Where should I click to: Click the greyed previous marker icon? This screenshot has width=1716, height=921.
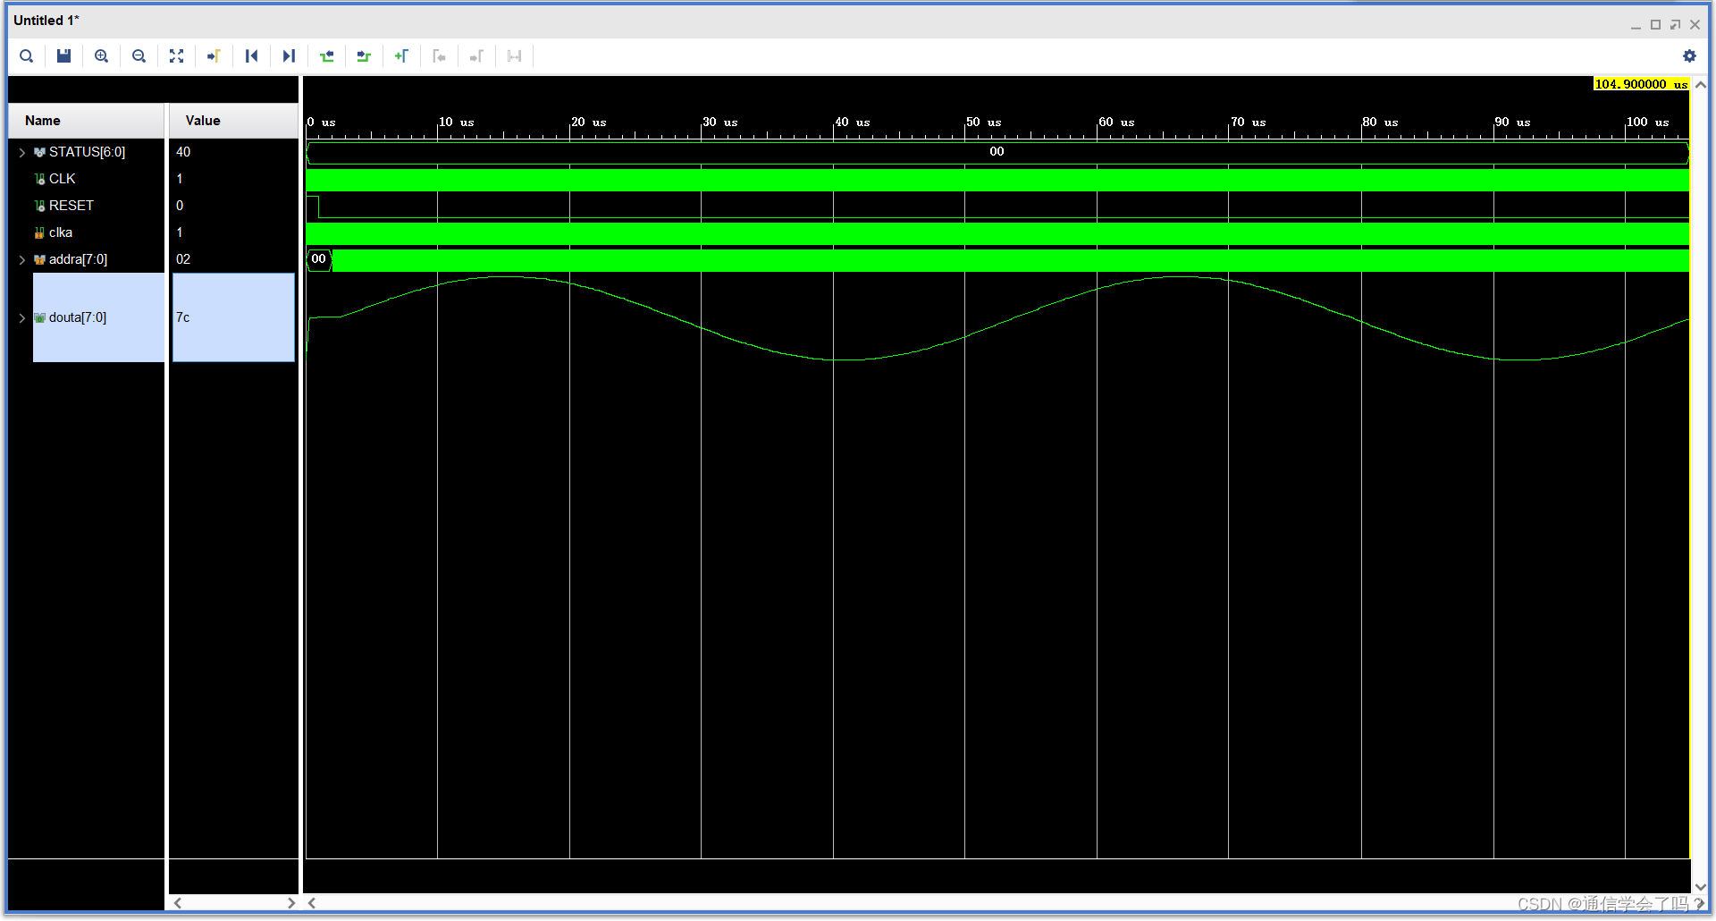[439, 56]
